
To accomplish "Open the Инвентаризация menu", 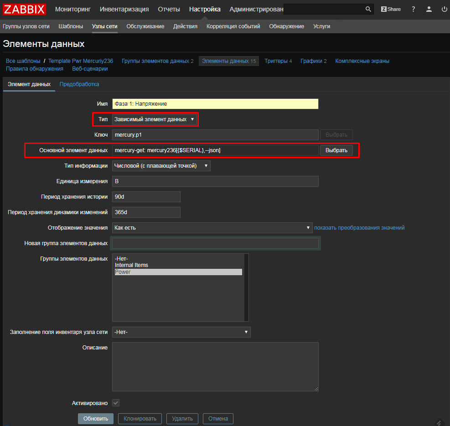I will point(124,9).
